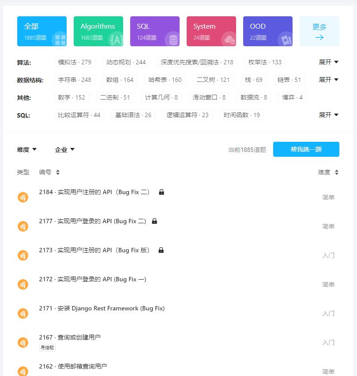Open the 难度 difficulty dropdown
Screen dimensions: 357x376
click(27, 149)
